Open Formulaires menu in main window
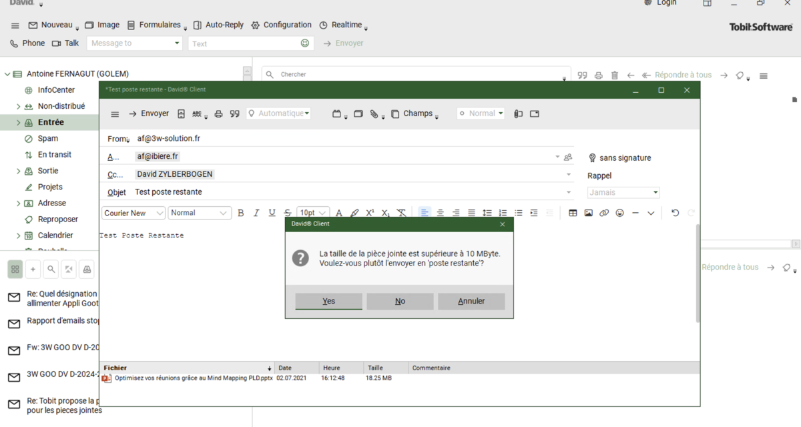The width and height of the screenshot is (801, 427). pos(157,25)
